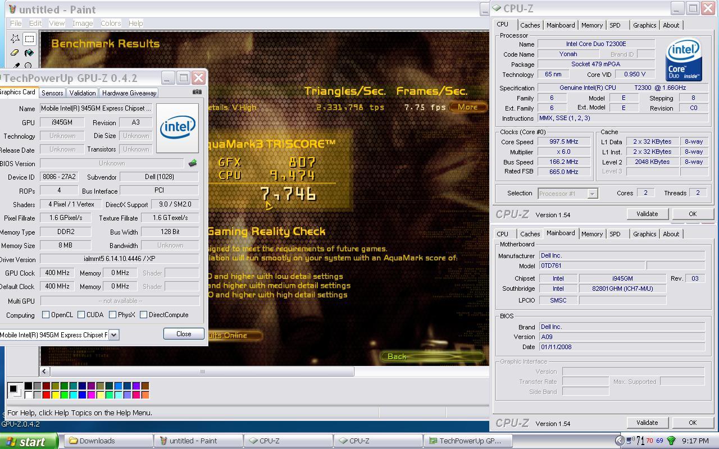719x449 pixels.
Task: Switch to untitled - Paint in the taskbar
Action: (198, 441)
